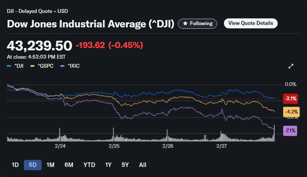Image resolution: width=307 pixels, height=177 pixels.
Task: Choose the 1Y time range
Action: (x=109, y=165)
